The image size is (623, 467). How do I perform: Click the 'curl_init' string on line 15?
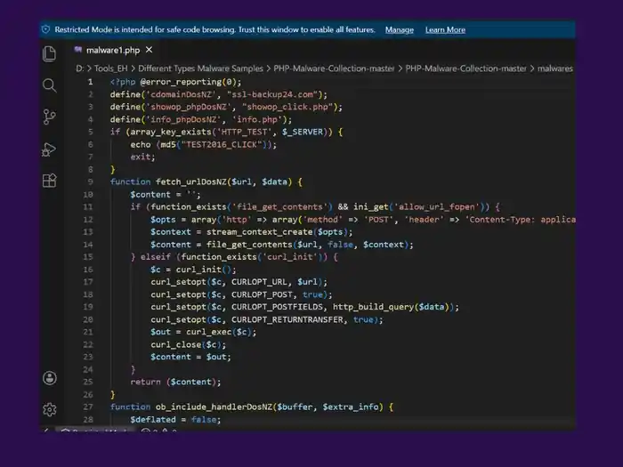point(289,257)
